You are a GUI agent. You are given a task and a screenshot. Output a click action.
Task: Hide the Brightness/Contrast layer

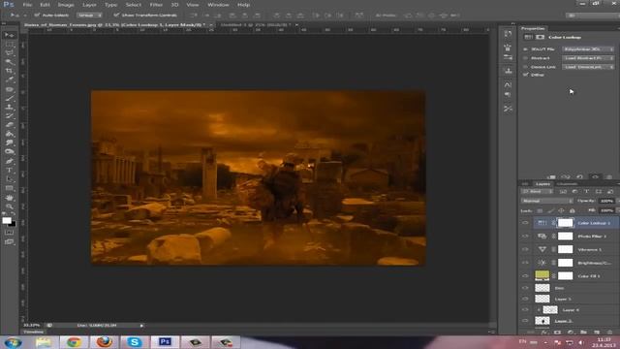click(x=525, y=263)
